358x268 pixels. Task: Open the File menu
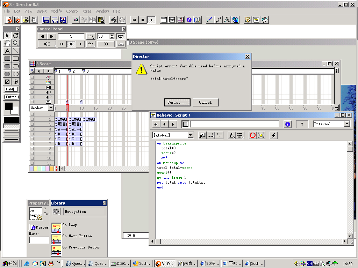(7, 11)
